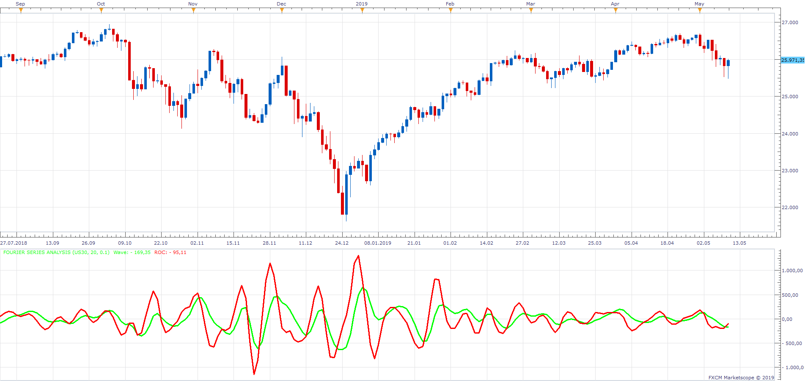Click the 09.10 date axis label

[125, 243]
